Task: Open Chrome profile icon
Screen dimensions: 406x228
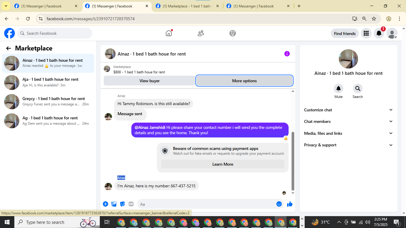Action: coord(389,19)
